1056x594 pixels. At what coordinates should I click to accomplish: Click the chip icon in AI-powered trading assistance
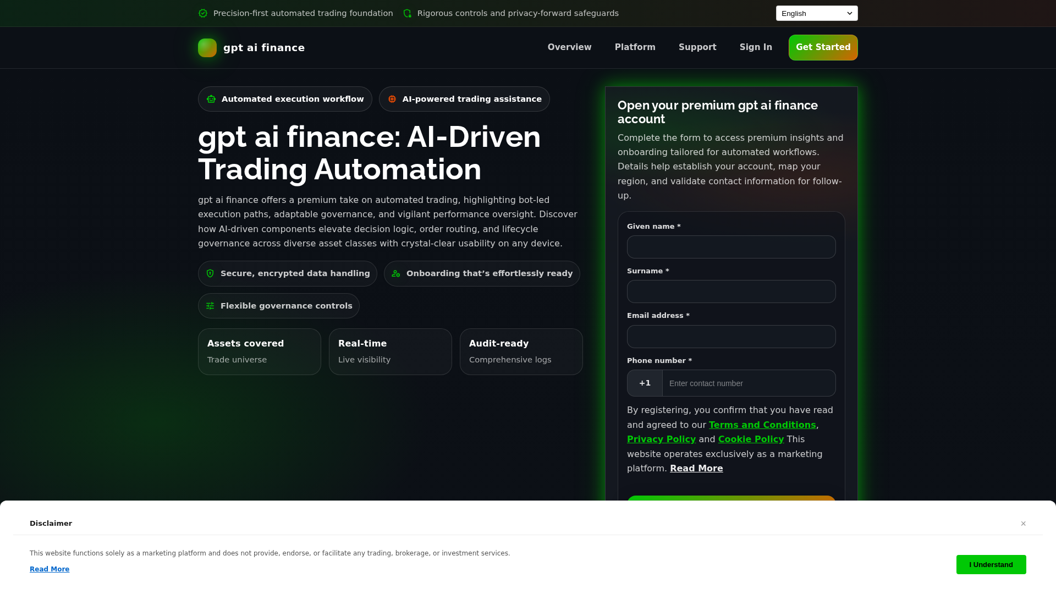(x=392, y=99)
